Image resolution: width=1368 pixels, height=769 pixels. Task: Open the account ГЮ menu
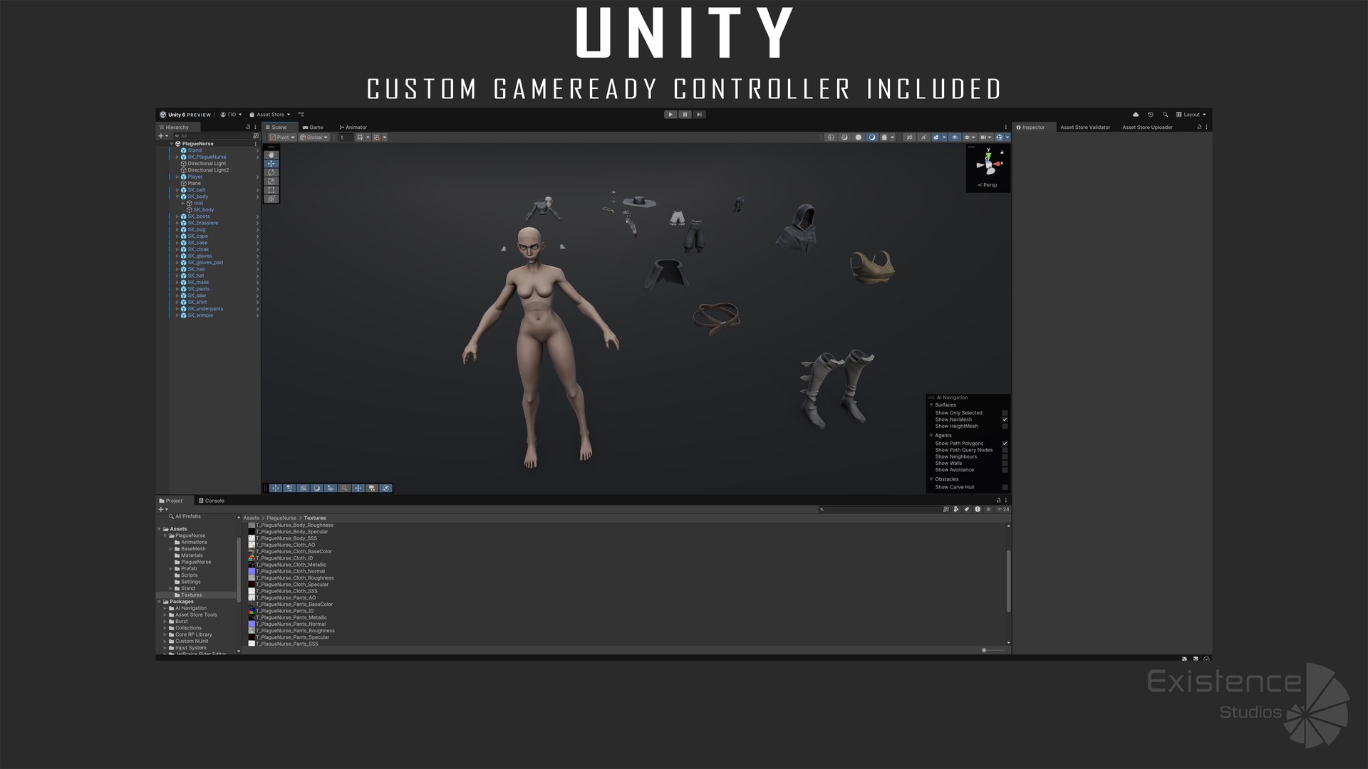[231, 115]
